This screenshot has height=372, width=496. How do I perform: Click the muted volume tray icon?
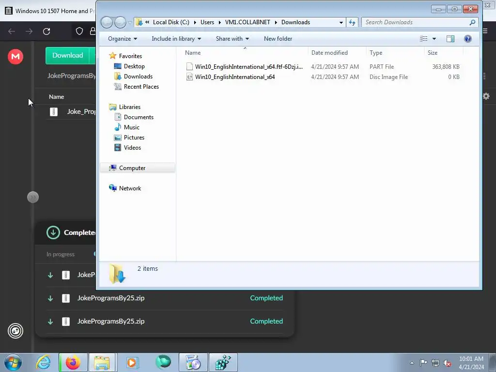[447, 363]
